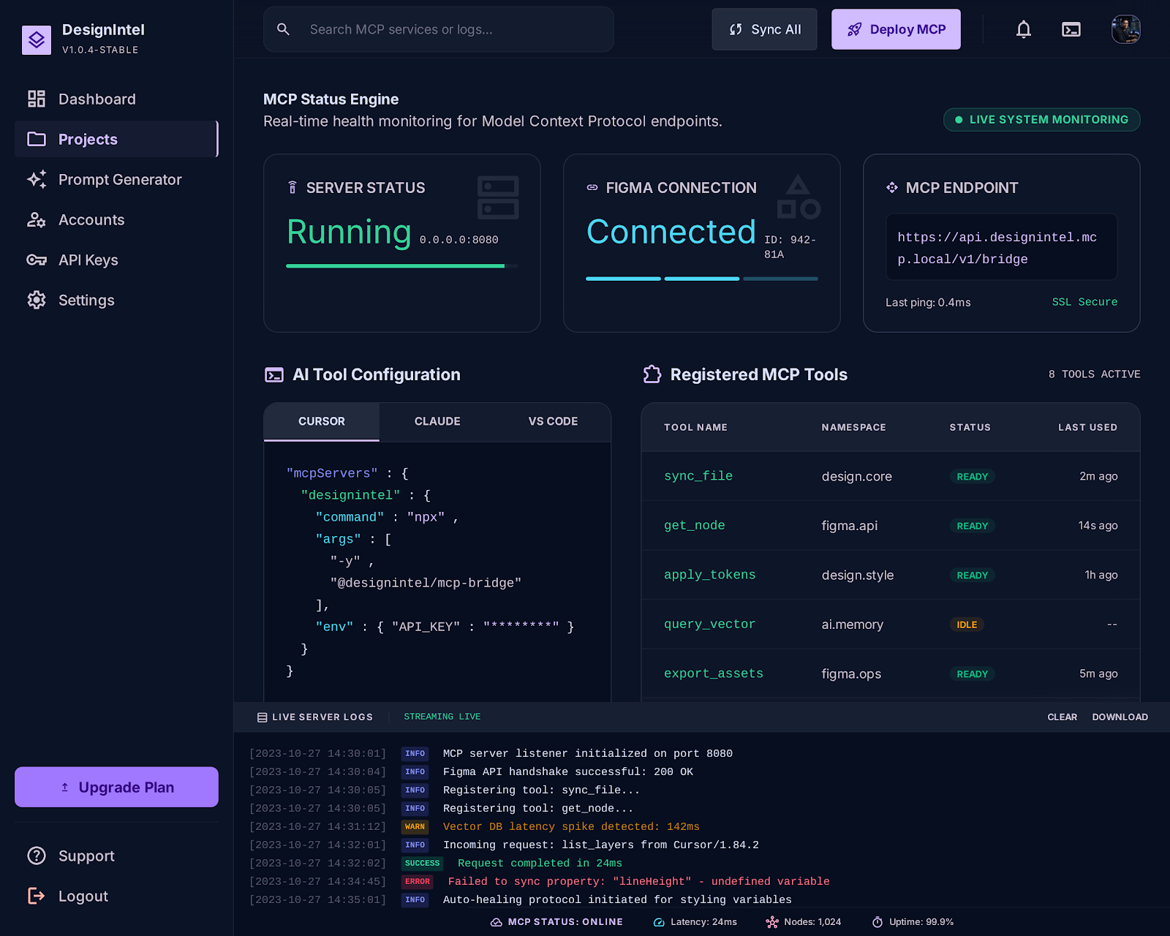Select the apply_tokens tool name
This screenshot has width=1170, height=936.
[710, 575]
